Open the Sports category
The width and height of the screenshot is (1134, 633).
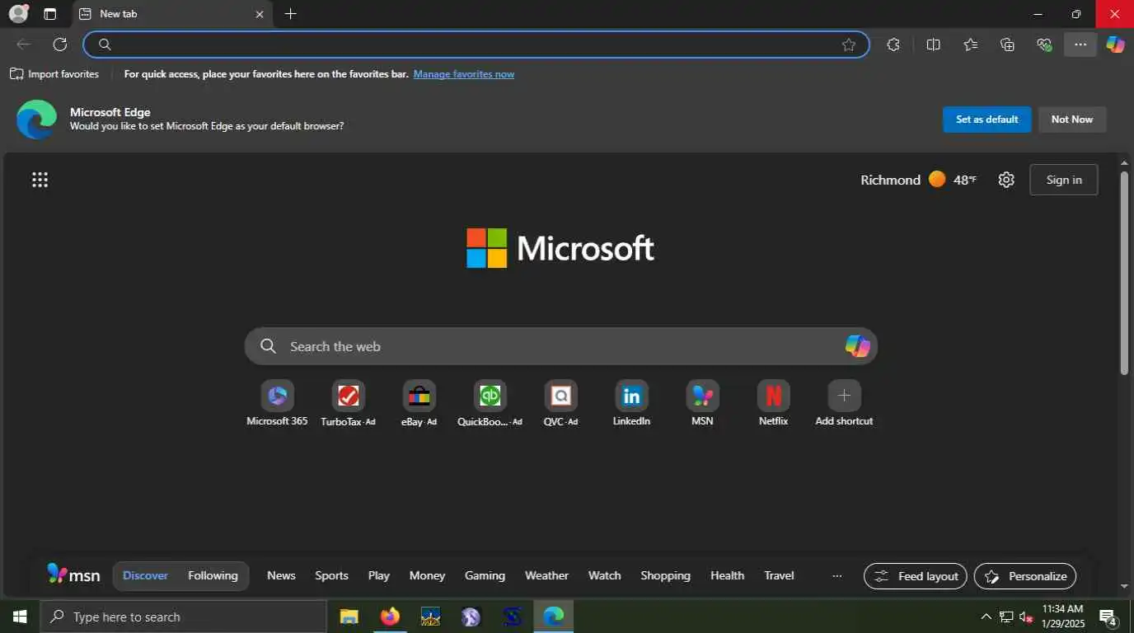[331, 575]
